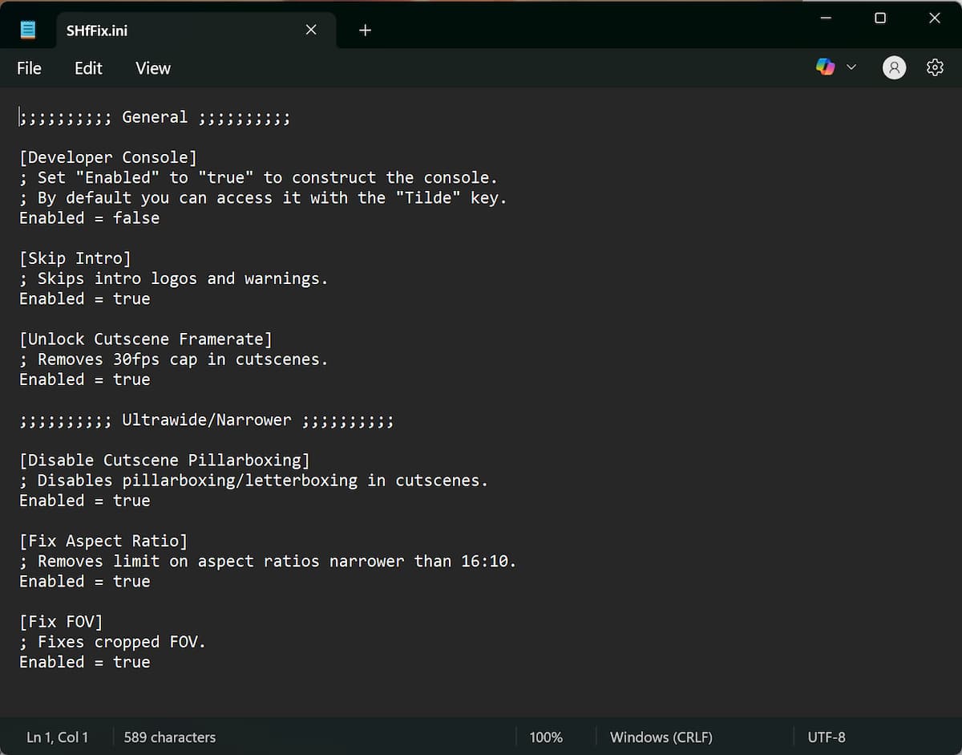Open the account profile icon
This screenshot has width=962, height=755.
(x=894, y=67)
